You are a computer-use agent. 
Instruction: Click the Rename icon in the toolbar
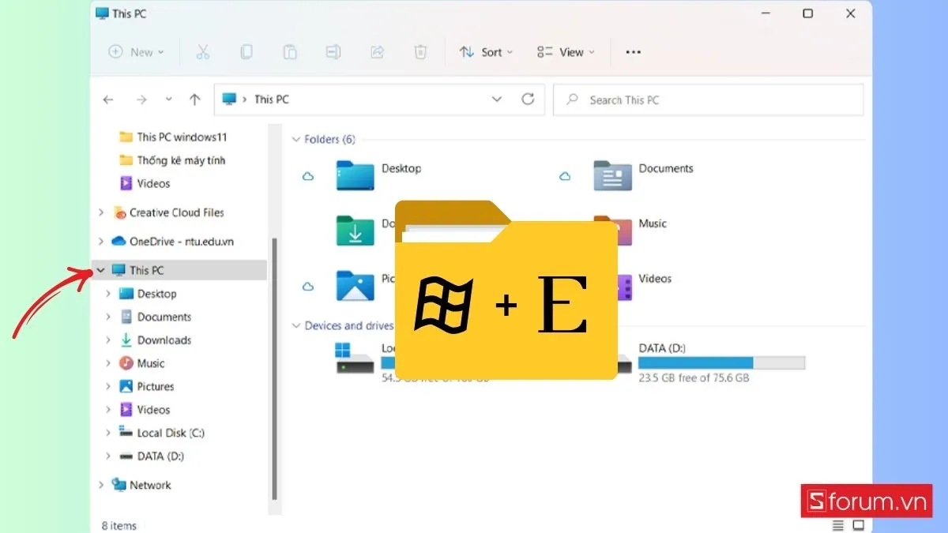coord(333,51)
